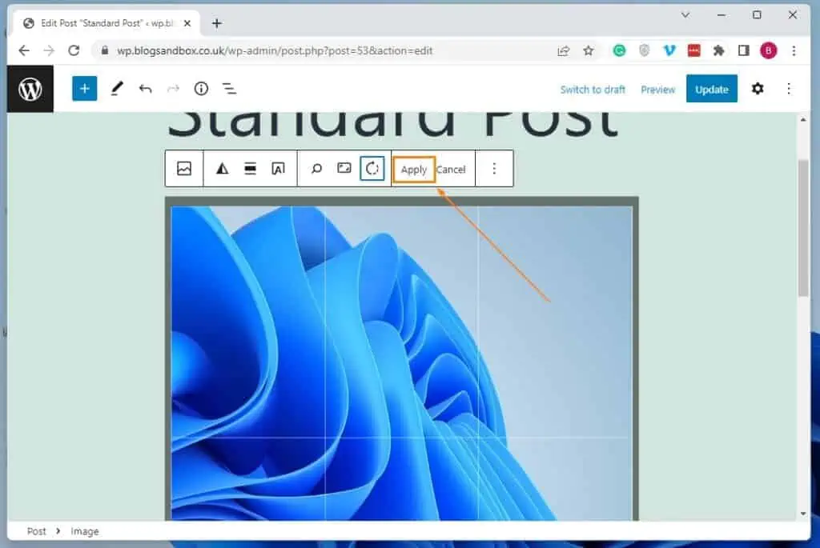Image resolution: width=820 pixels, height=548 pixels.
Task: Toggle the Settings gear sidebar
Action: point(758,89)
